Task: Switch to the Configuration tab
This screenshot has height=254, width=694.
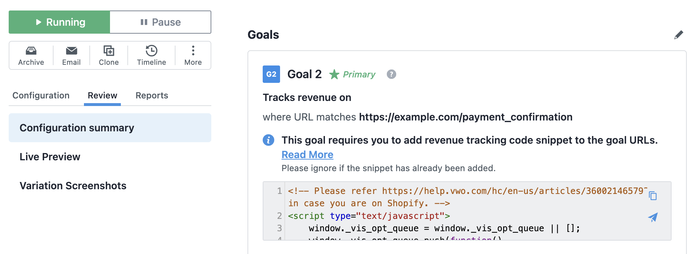Action: tap(41, 96)
